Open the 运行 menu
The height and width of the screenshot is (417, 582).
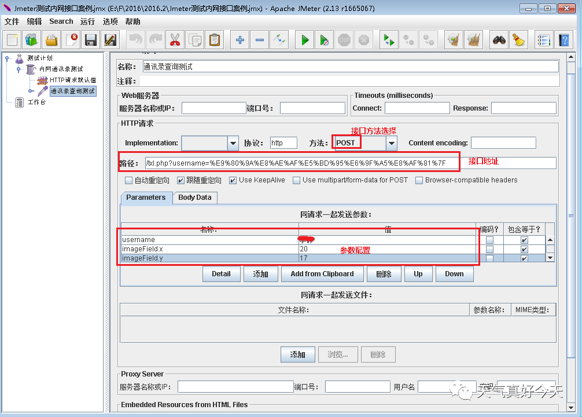(87, 21)
